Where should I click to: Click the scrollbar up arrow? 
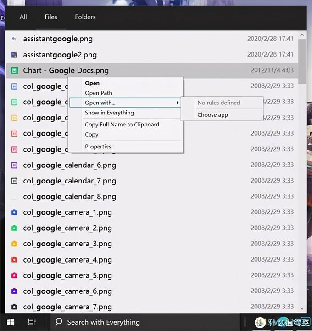[302, 35]
